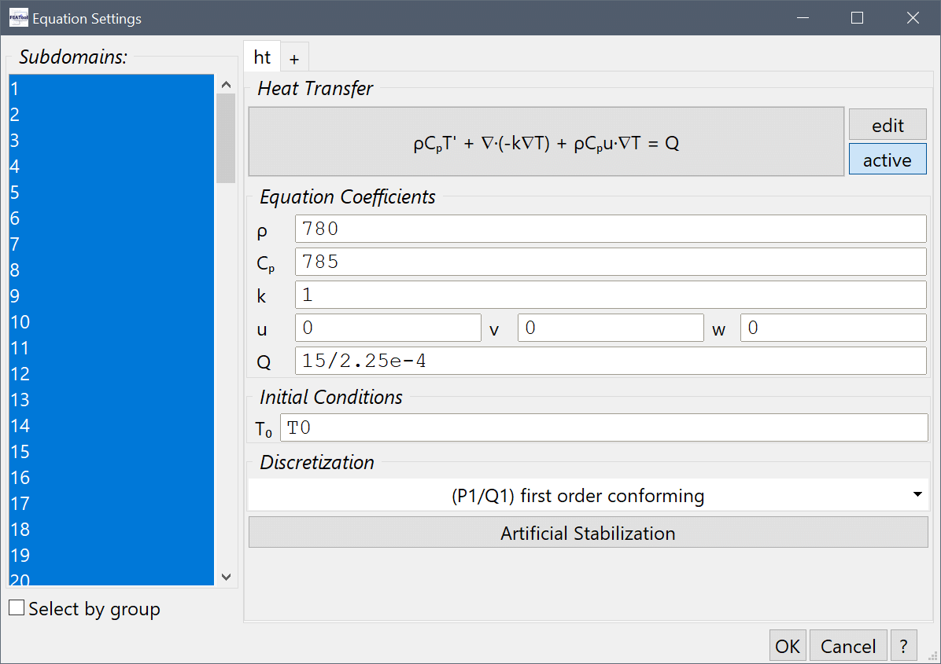The width and height of the screenshot is (941, 664).
Task: Toggle the active equation button
Action: coord(887,160)
